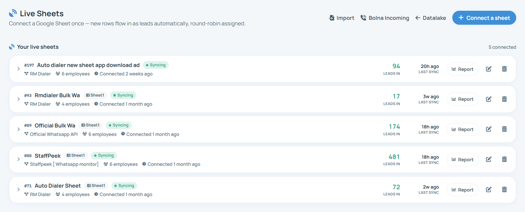This screenshot has height=212, width=525.
Task: Click the 174 leads count
Action: click(x=394, y=126)
